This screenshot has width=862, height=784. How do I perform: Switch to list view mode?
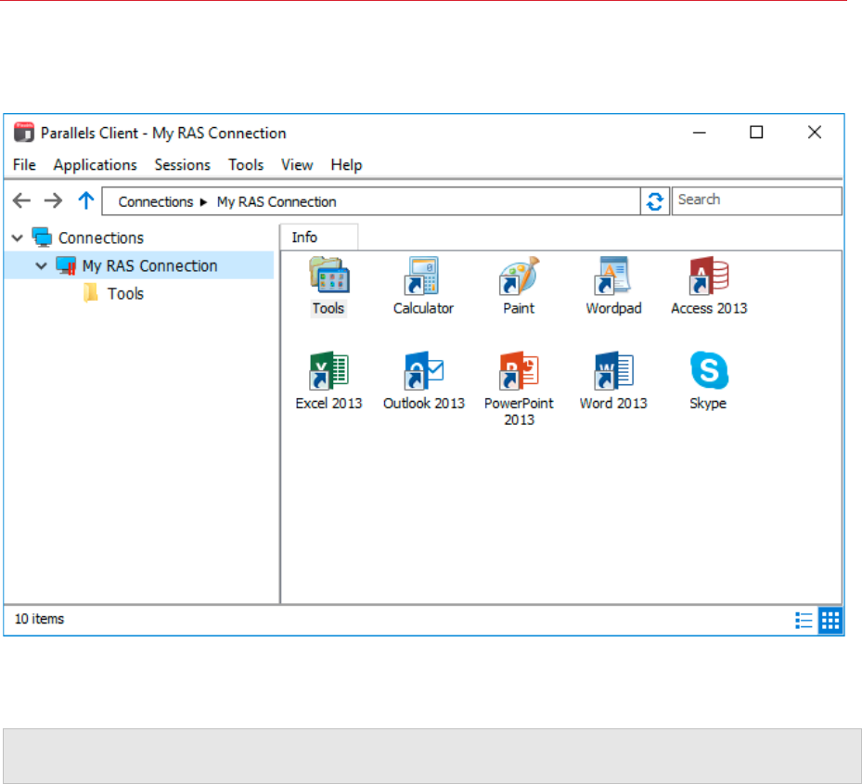pos(804,620)
